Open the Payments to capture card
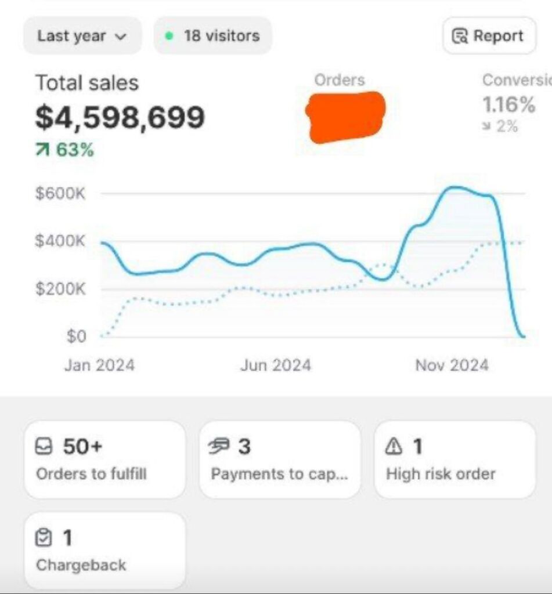This screenshot has height=594, width=552. pos(280,459)
